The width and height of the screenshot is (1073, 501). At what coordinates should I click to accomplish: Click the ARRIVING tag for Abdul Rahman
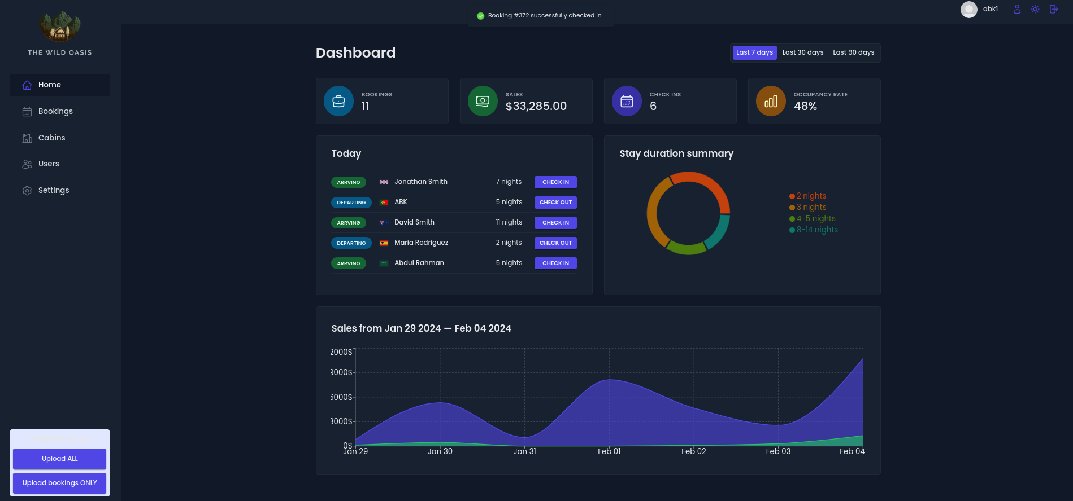point(349,263)
